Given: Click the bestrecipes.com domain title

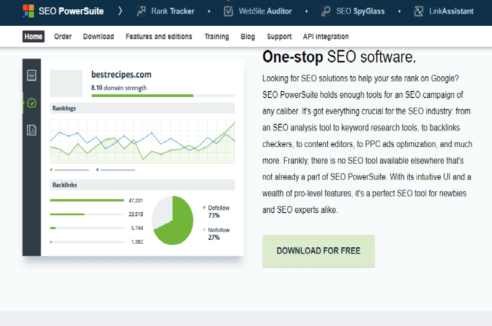Looking at the screenshot, I should click(x=121, y=74).
